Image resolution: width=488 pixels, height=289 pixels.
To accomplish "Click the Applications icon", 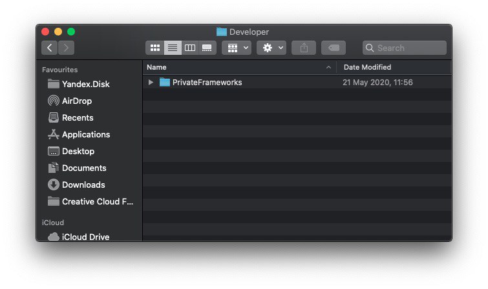I will tap(54, 134).
